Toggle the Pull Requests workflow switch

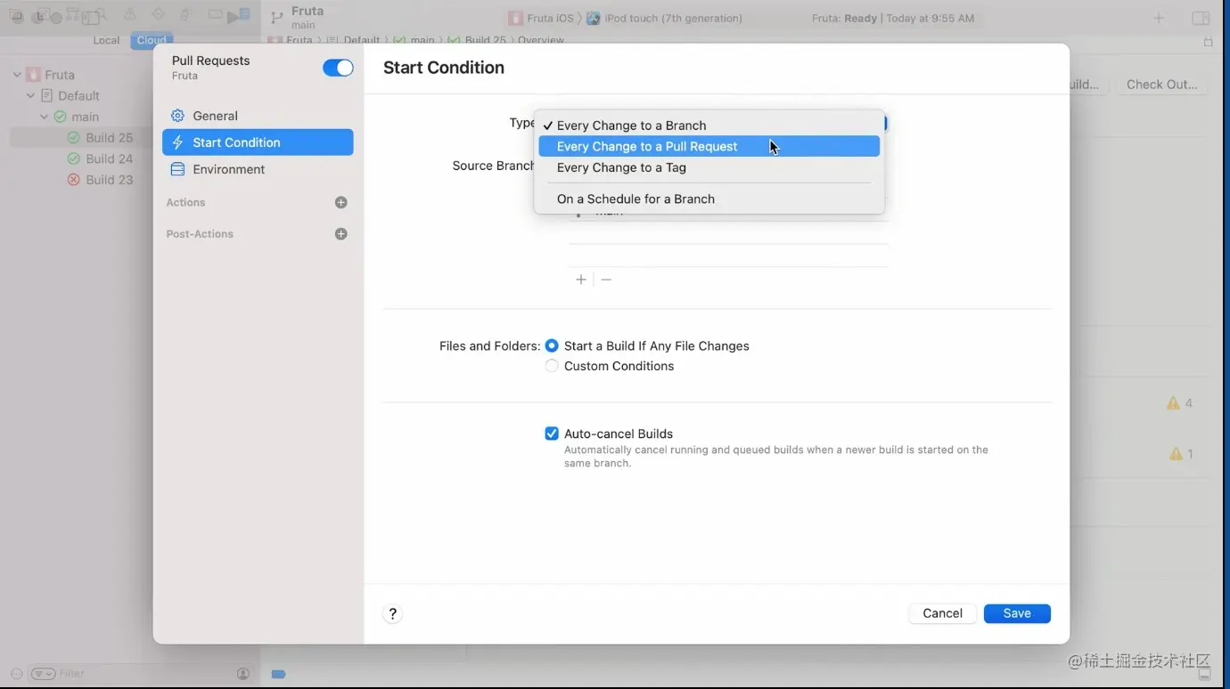pos(338,68)
